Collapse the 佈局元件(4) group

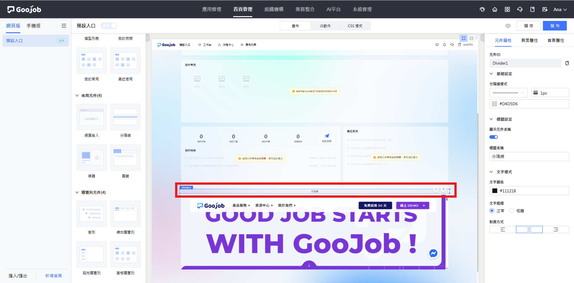point(77,95)
